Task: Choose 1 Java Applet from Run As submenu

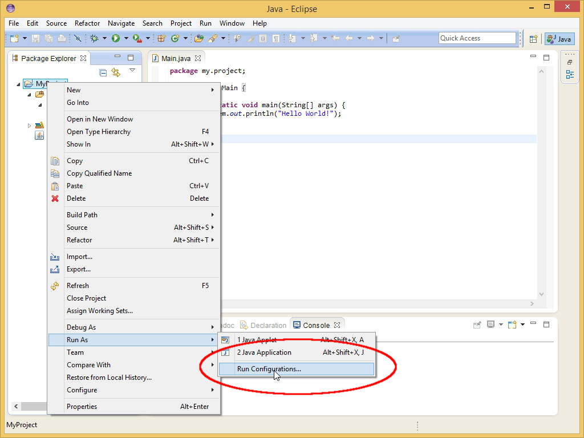Action: tap(297, 340)
